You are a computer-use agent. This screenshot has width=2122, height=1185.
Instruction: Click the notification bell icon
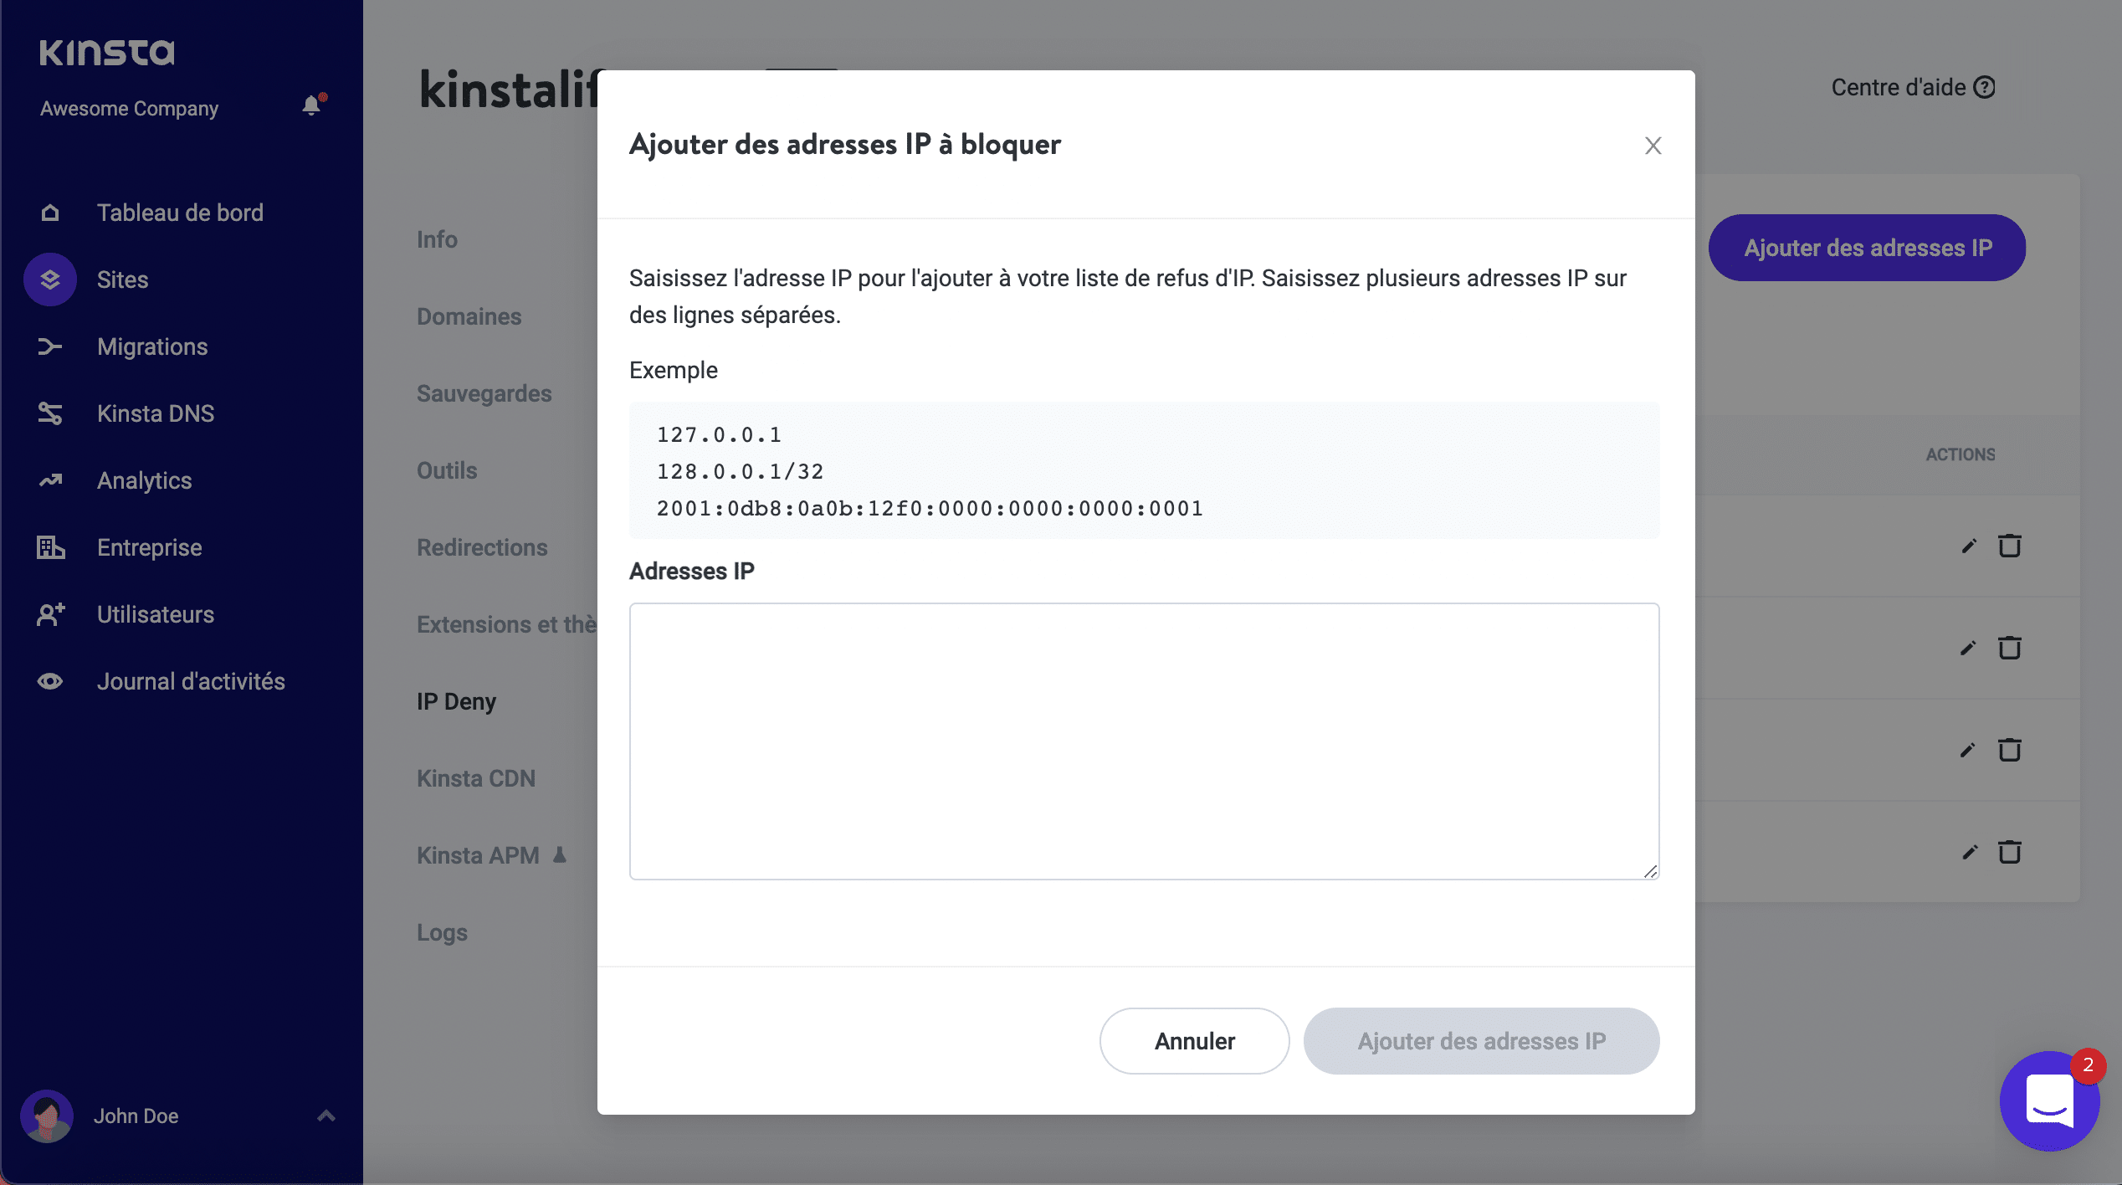coord(311,105)
